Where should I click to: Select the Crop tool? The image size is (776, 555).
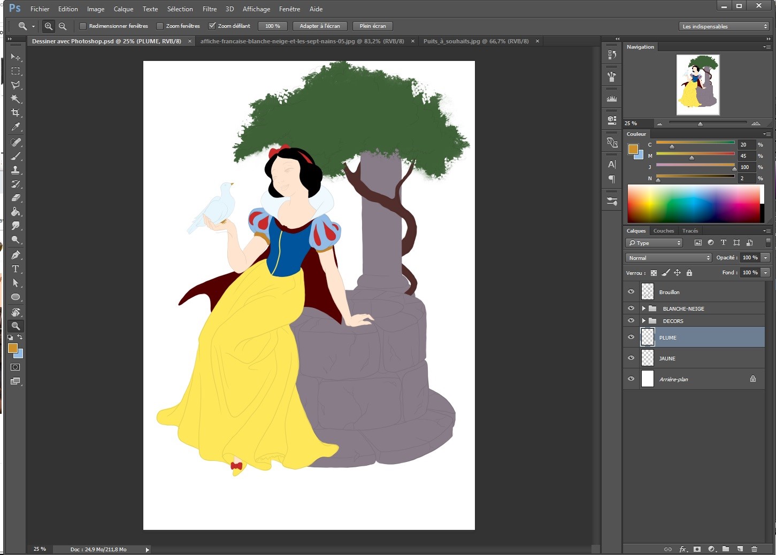pyautogui.click(x=16, y=113)
